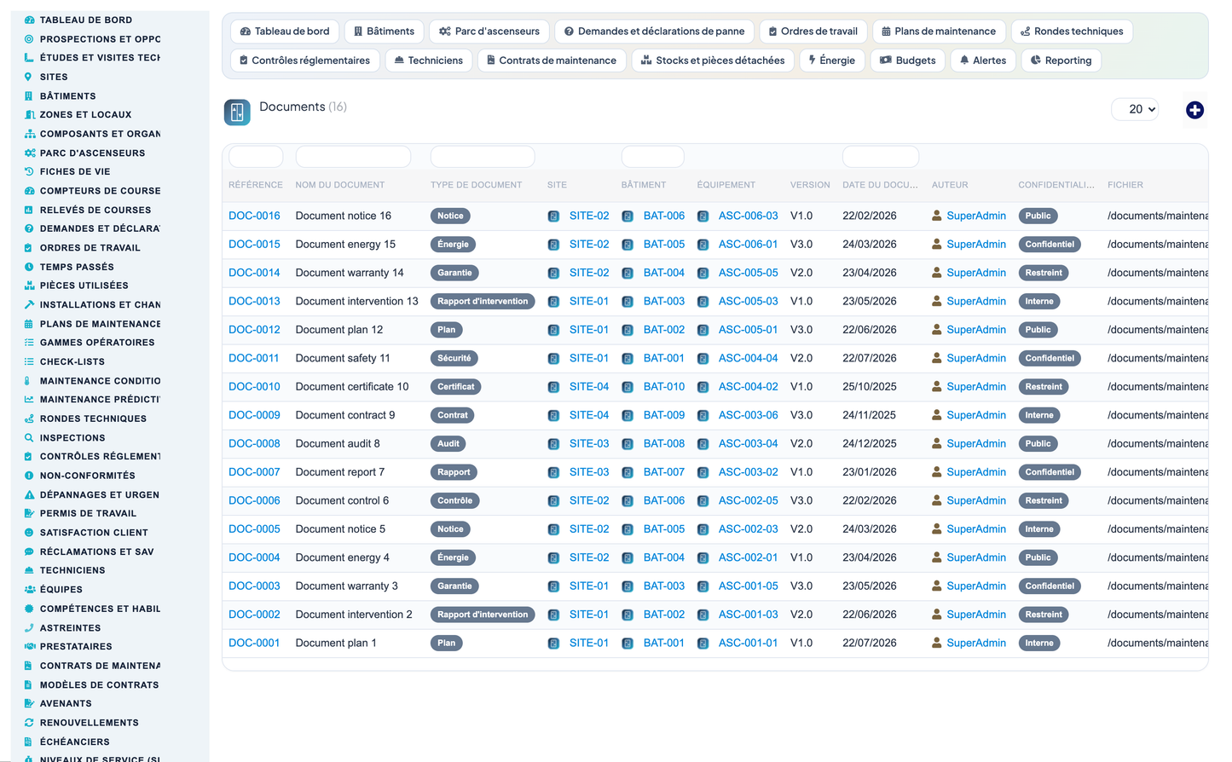Click the Check-lists sidebar icon
This screenshot has height=762, width=1232.
pyautogui.click(x=29, y=361)
